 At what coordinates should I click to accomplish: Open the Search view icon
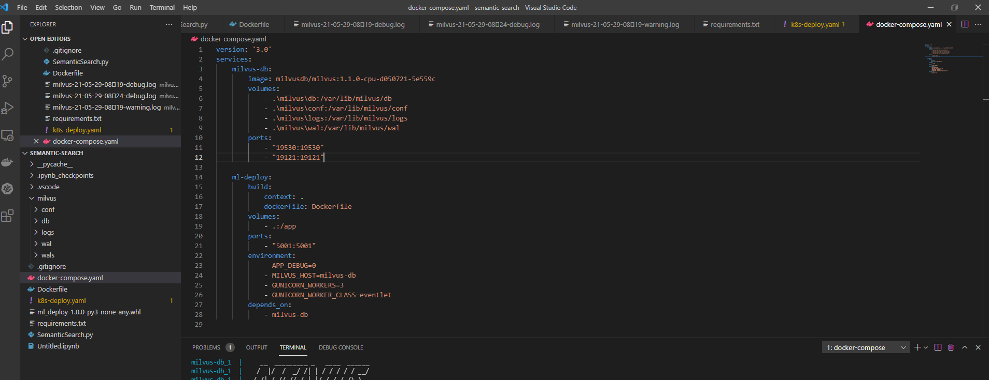click(x=7, y=54)
